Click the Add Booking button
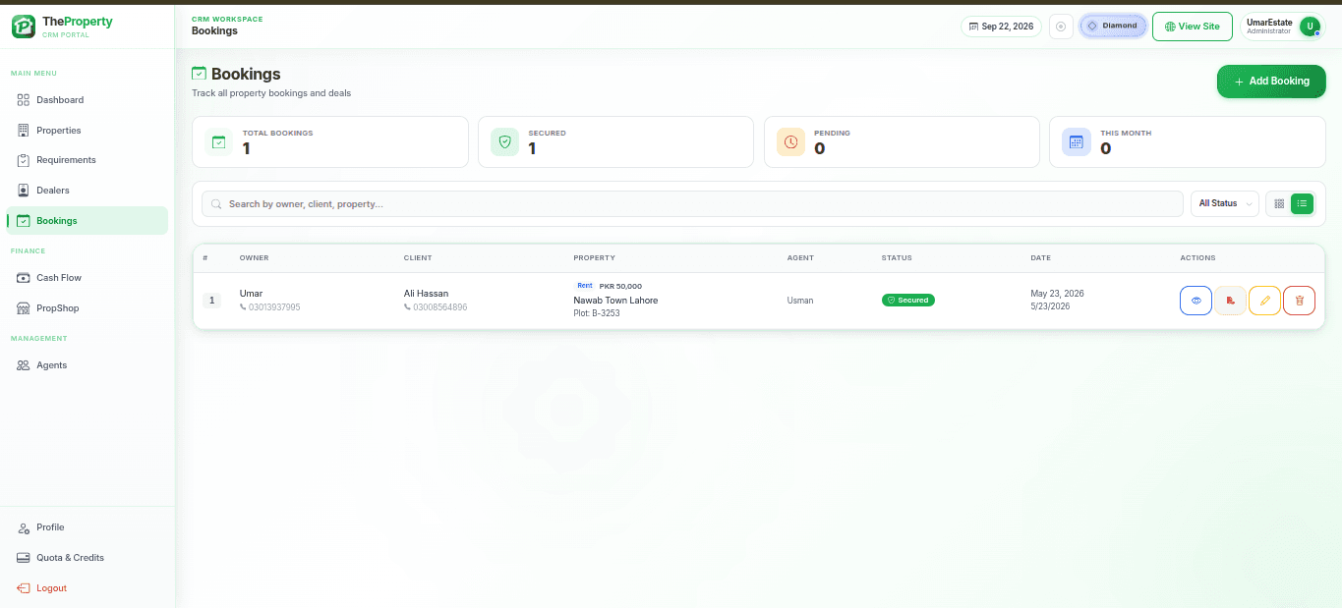Image resolution: width=1342 pixels, height=608 pixels. pos(1271,82)
